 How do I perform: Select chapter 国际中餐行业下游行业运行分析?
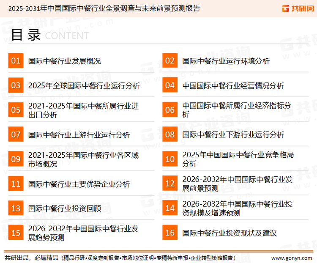click(233, 134)
